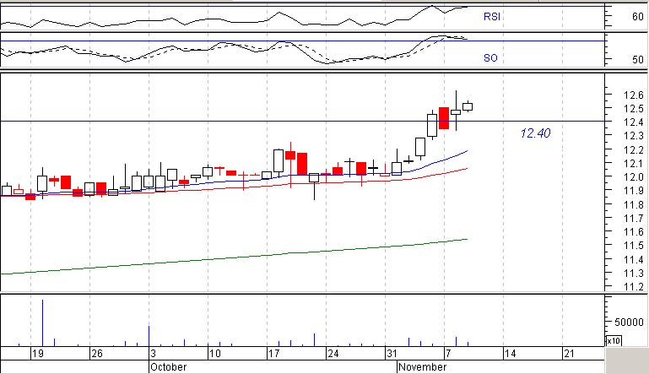
Task: Click the 60 value on RSI scale
Action: click(638, 17)
